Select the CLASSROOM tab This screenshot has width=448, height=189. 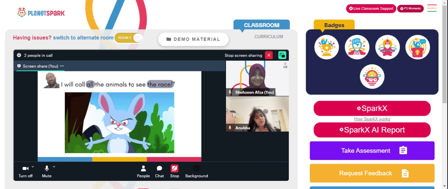pyautogui.click(x=262, y=25)
